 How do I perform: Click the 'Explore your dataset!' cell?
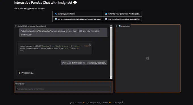pyautogui.click(x=78, y=14)
